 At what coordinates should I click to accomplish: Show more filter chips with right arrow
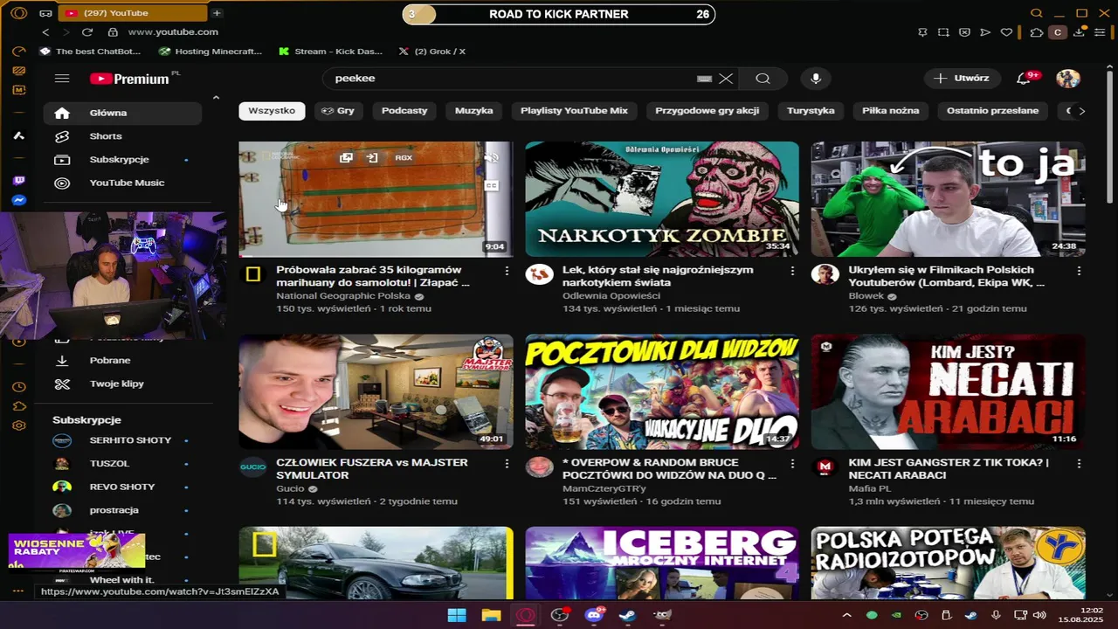click(1081, 111)
